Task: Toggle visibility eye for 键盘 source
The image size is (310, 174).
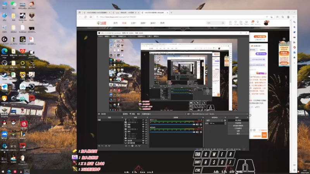Action: [x=143, y=127]
